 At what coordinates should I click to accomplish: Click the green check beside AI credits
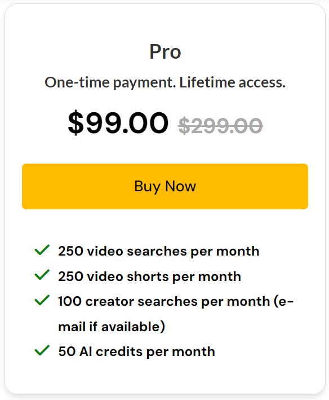coord(42,350)
